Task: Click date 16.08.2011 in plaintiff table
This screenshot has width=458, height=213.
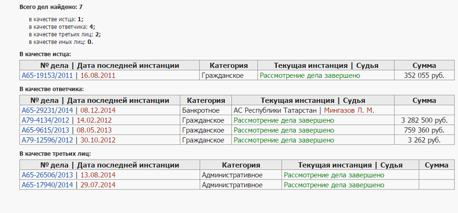Action: pyautogui.click(x=98, y=76)
